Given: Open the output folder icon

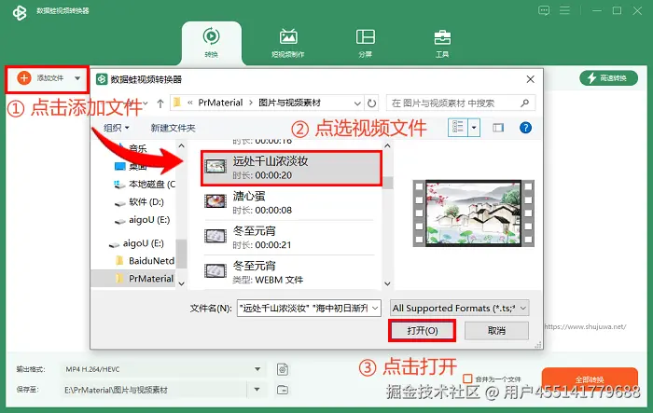Looking at the screenshot, I should (x=283, y=390).
